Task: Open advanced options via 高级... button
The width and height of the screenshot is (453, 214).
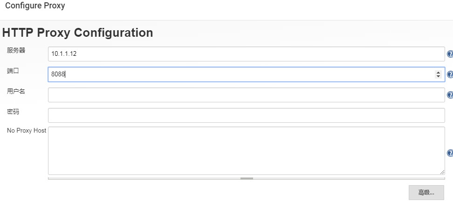Action: pos(426,193)
